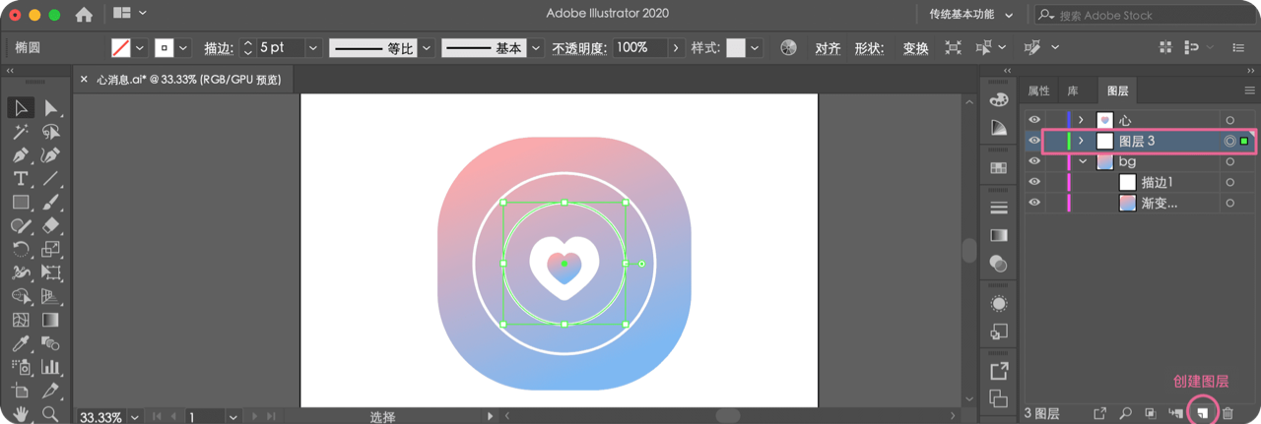1261x424 pixels.
Task: Open the 传统基本功能 workspace switcher
Action: point(970,15)
